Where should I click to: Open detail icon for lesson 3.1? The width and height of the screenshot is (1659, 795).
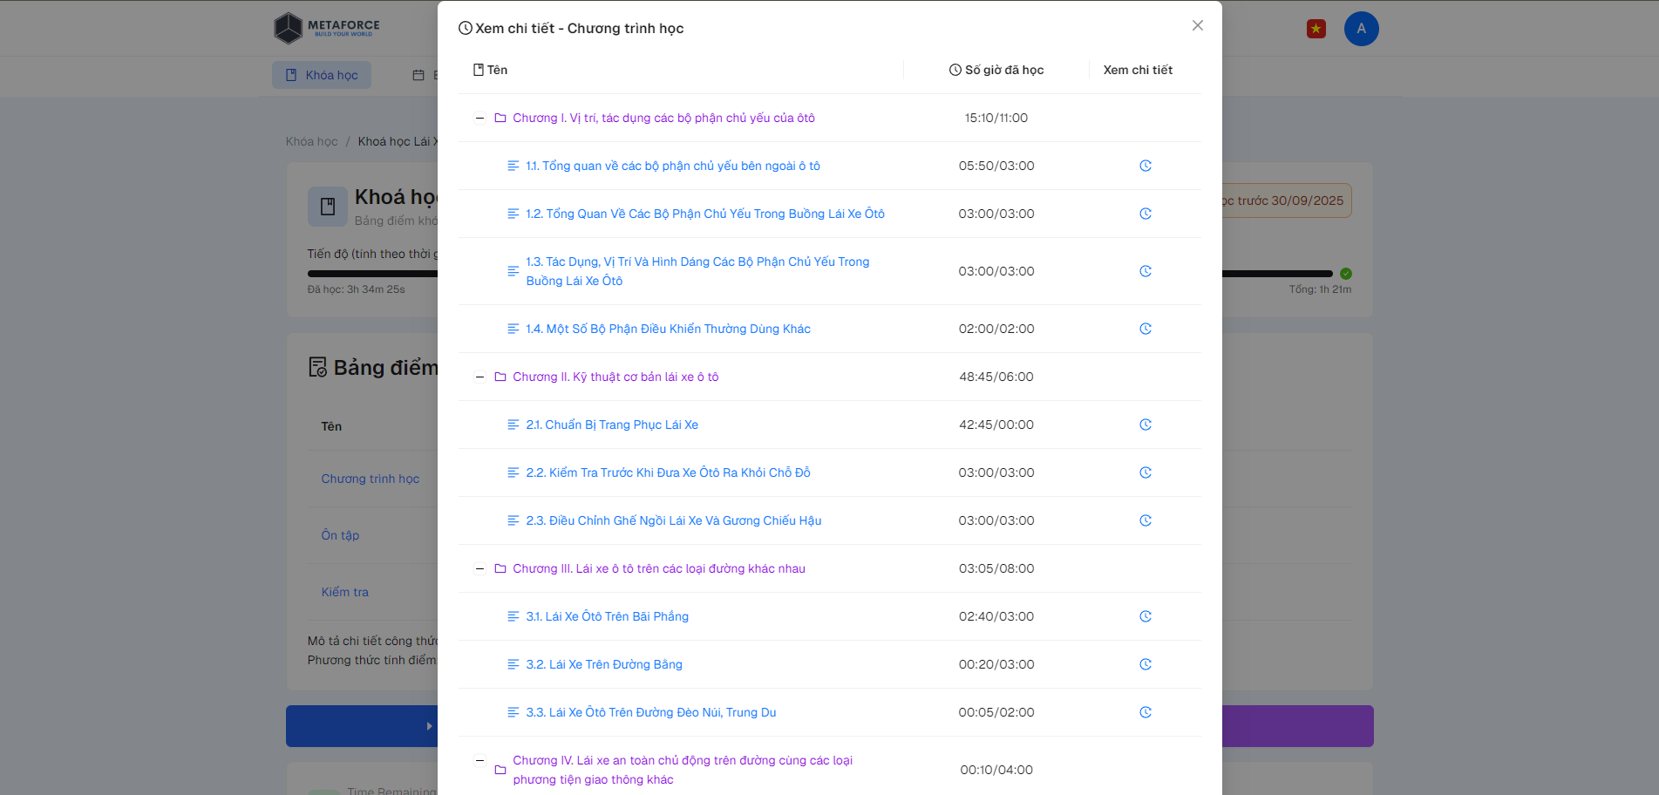click(1145, 616)
